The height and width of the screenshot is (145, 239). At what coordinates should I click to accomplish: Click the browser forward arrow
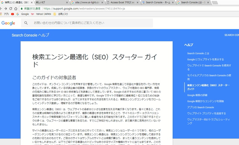[x=6, y=9]
